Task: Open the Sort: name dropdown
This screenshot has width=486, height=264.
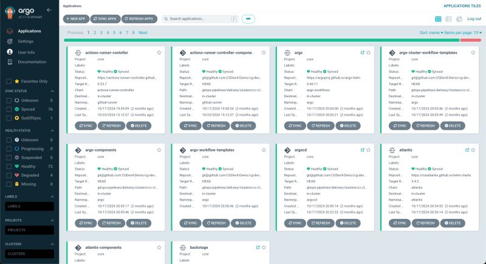Action: [431, 33]
